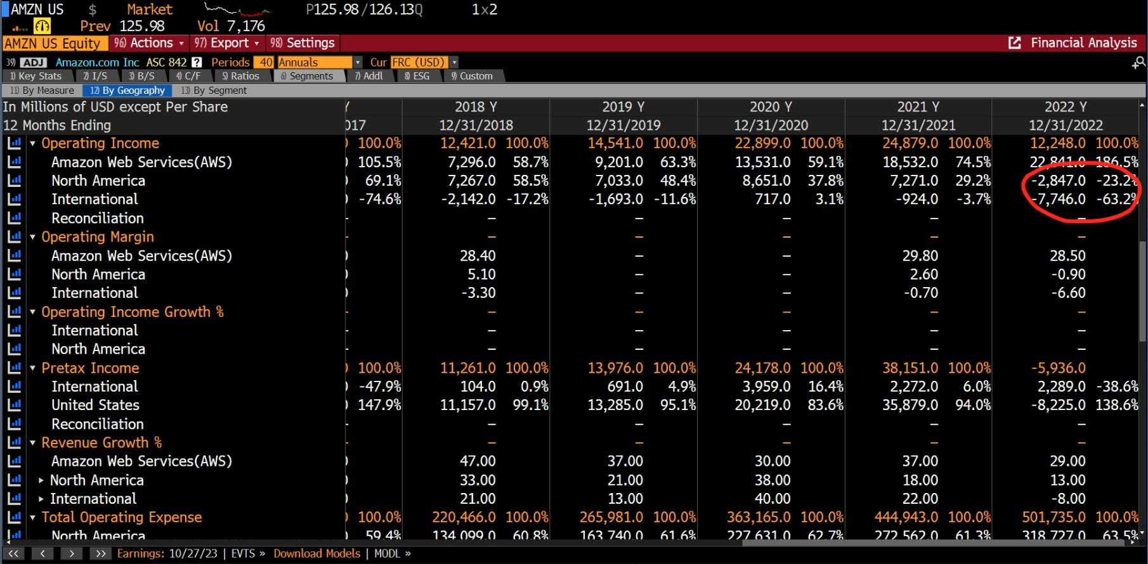Open the B/S balance sheet tab

(141, 76)
